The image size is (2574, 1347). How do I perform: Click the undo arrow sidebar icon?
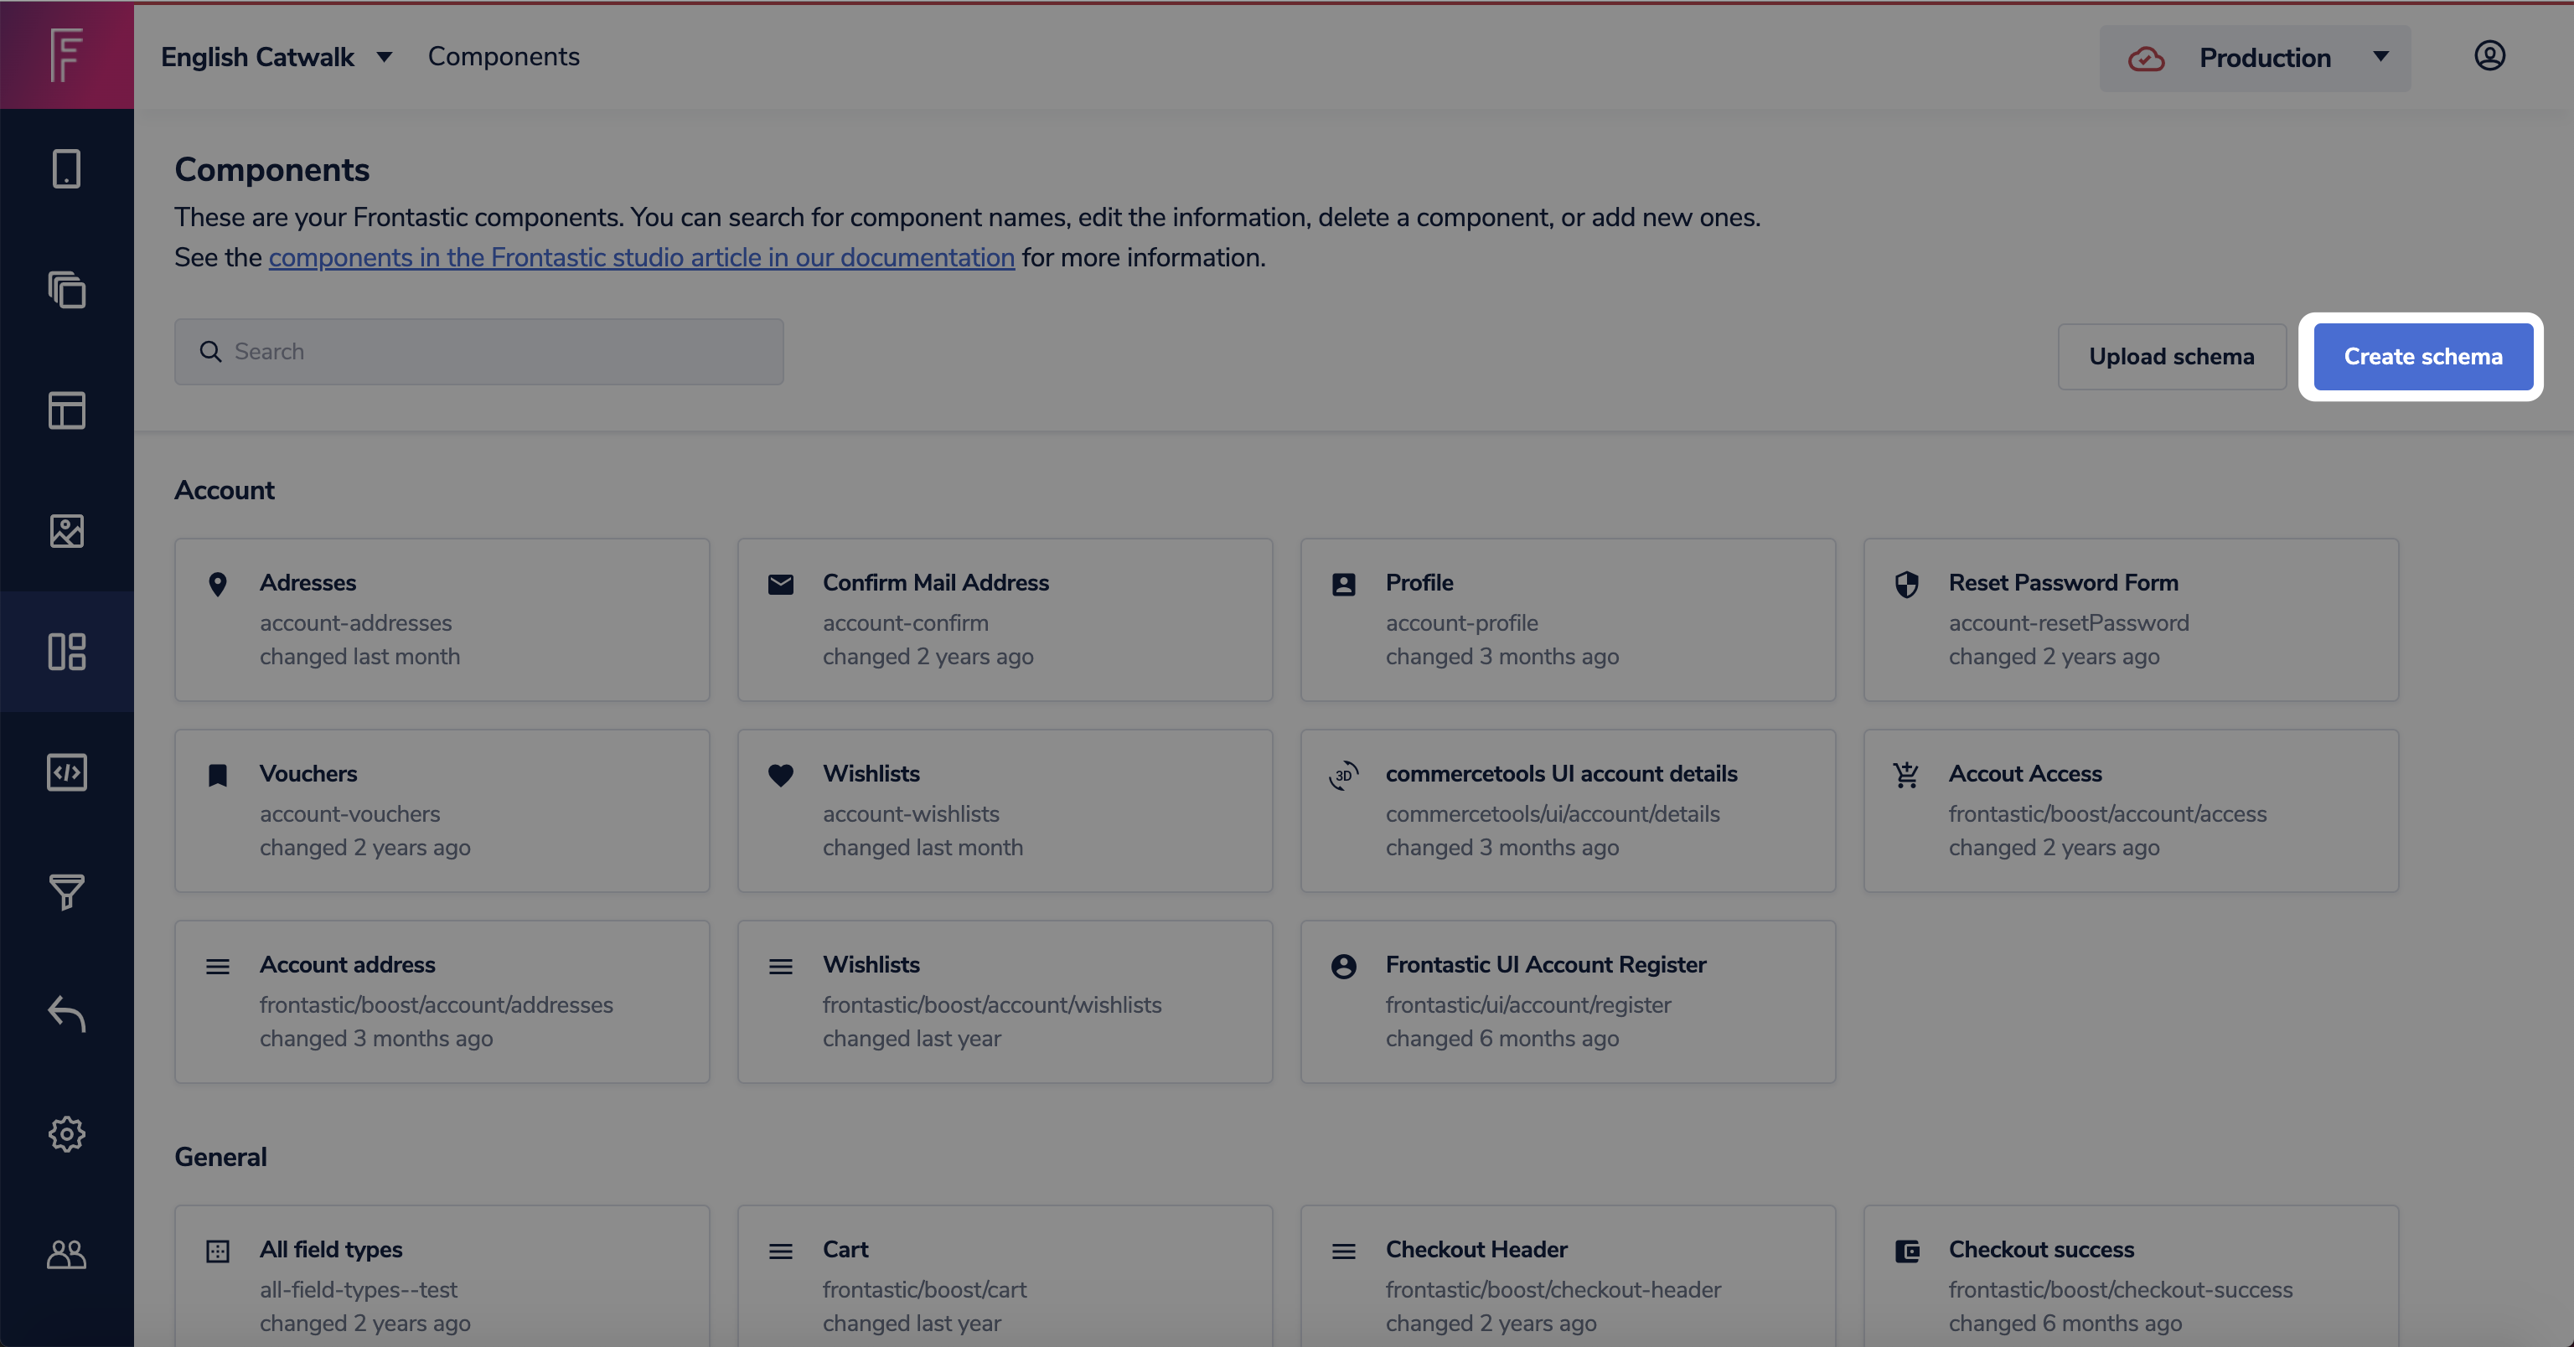point(66,1014)
